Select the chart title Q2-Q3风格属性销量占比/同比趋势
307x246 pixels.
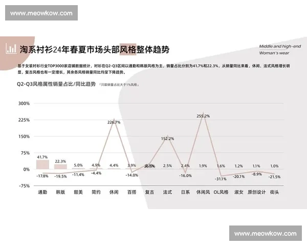56,84
